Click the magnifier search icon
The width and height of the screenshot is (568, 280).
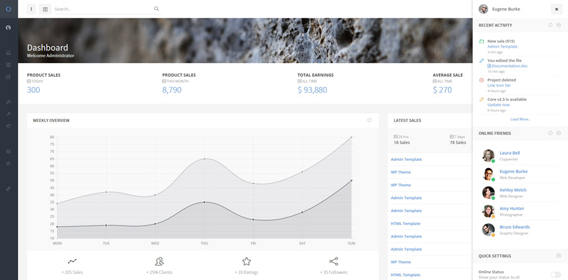(156, 9)
